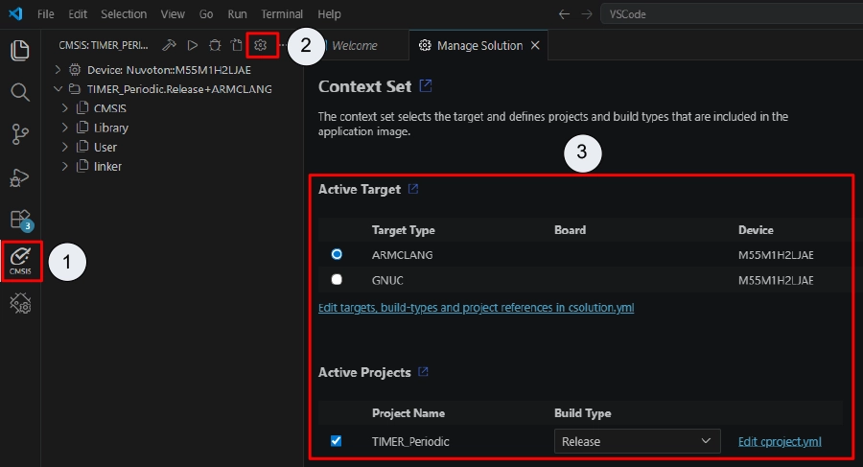Select the GNUC target radio button
Screen dimensions: 863x467
click(337, 280)
